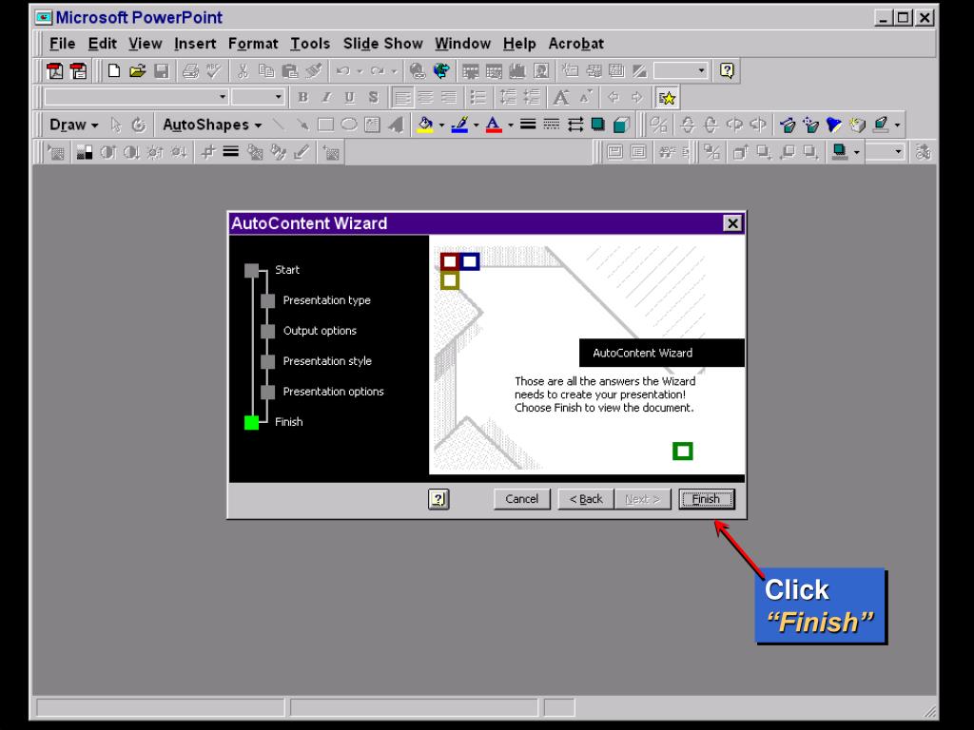Click the Insert WordArt icon
Viewport: 974px width, 730px height.
396,125
